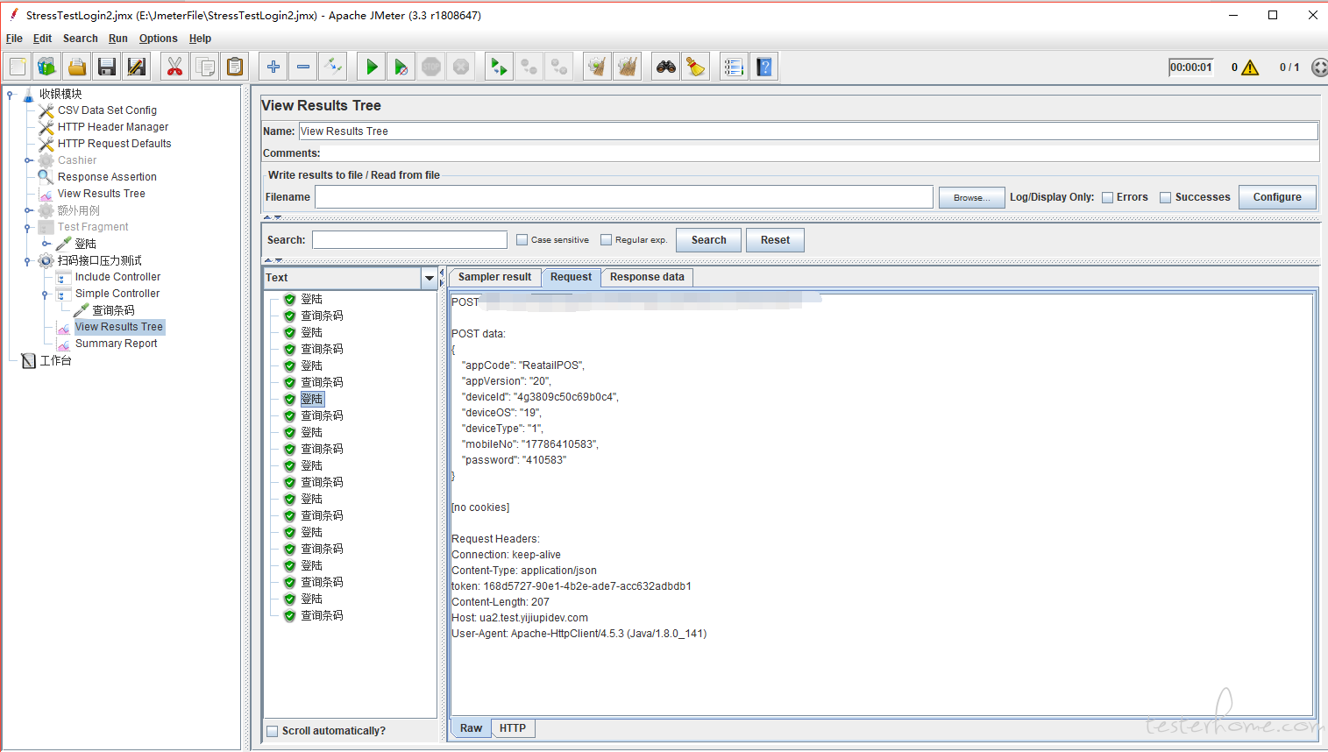This screenshot has height=752, width=1328.
Task: Open the Text renderer dropdown
Action: pos(429,279)
